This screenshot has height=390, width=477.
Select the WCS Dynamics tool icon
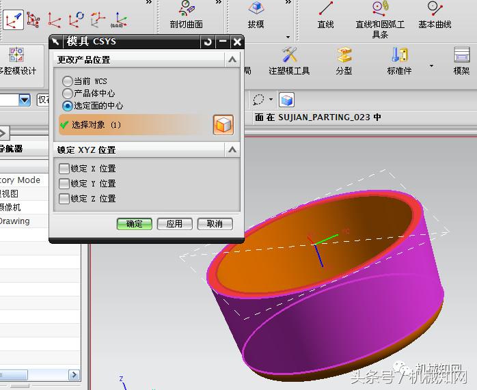(13, 20)
